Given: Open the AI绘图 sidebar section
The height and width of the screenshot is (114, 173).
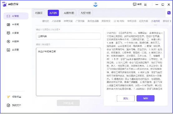Looking at the screenshot, I should click(x=13, y=50).
